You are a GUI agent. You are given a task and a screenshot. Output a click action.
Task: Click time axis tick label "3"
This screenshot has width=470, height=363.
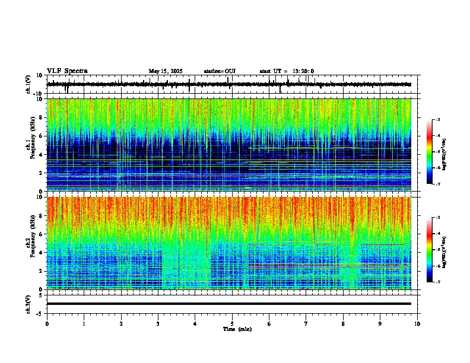[158, 324]
